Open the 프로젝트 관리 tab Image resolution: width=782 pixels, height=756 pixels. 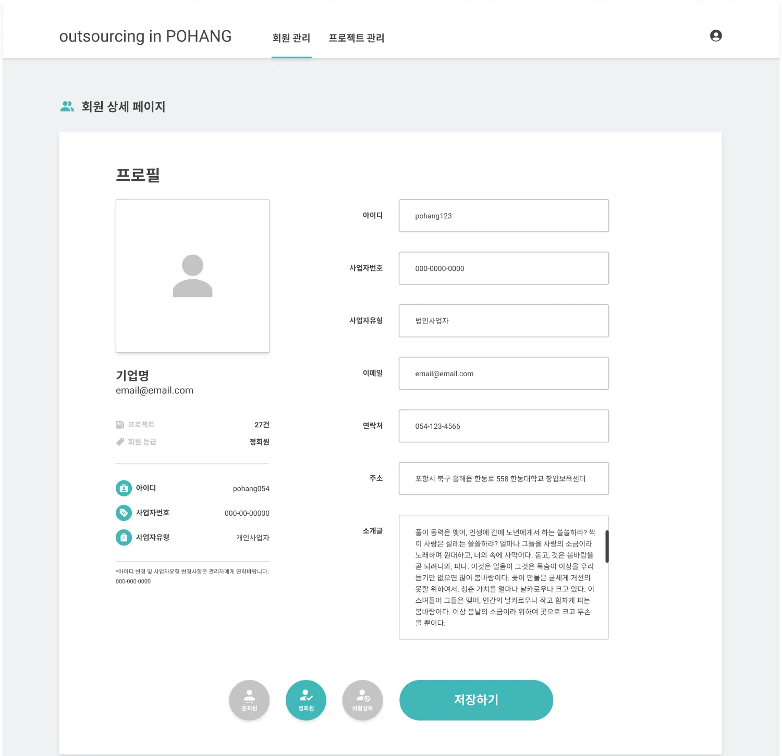coord(357,38)
